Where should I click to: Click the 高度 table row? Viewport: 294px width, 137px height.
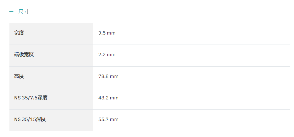[150, 77]
